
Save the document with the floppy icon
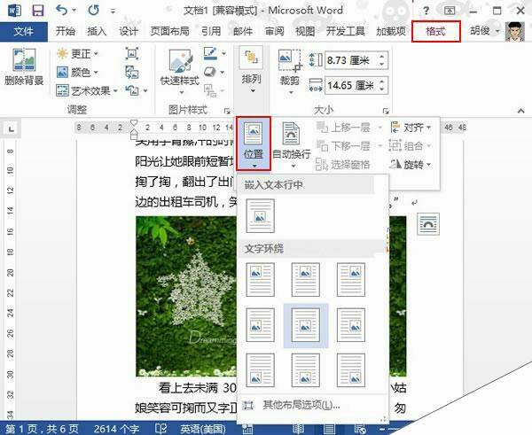[37, 10]
